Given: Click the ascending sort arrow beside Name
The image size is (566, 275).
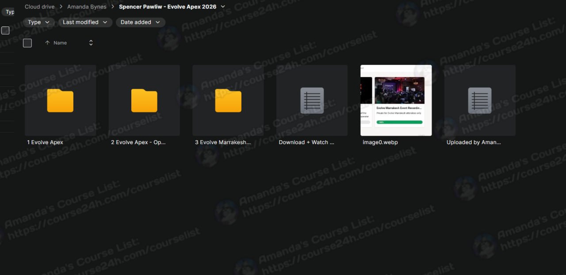Looking at the screenshot, I should click(47, 43).
